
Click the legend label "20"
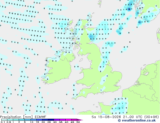coord(43,122)
